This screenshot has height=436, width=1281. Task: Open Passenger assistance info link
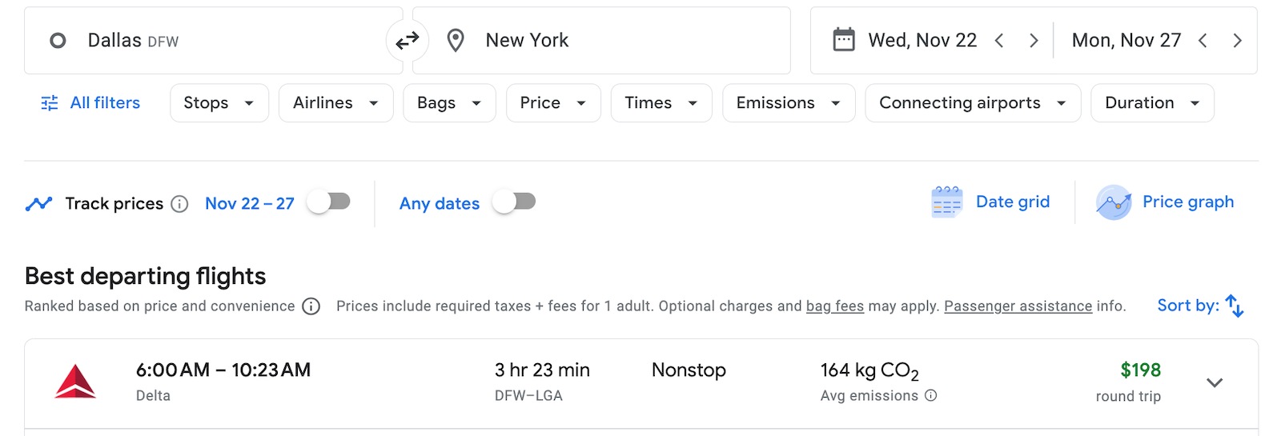click(x=1018, y=306)
